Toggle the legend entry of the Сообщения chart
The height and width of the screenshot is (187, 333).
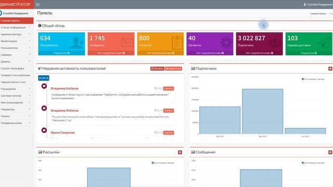pyautogui.click(x=313, y=163)
